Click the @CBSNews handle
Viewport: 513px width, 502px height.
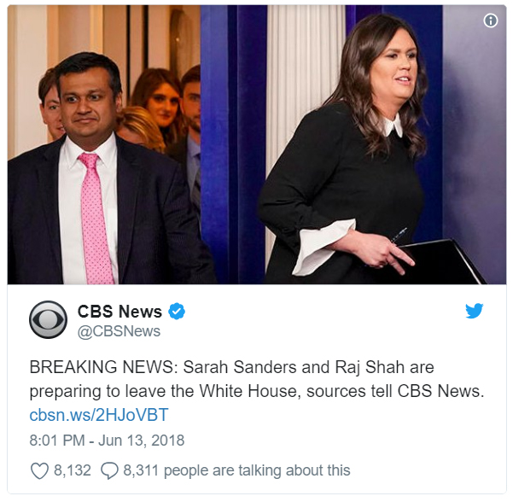[x=119, y=331]
